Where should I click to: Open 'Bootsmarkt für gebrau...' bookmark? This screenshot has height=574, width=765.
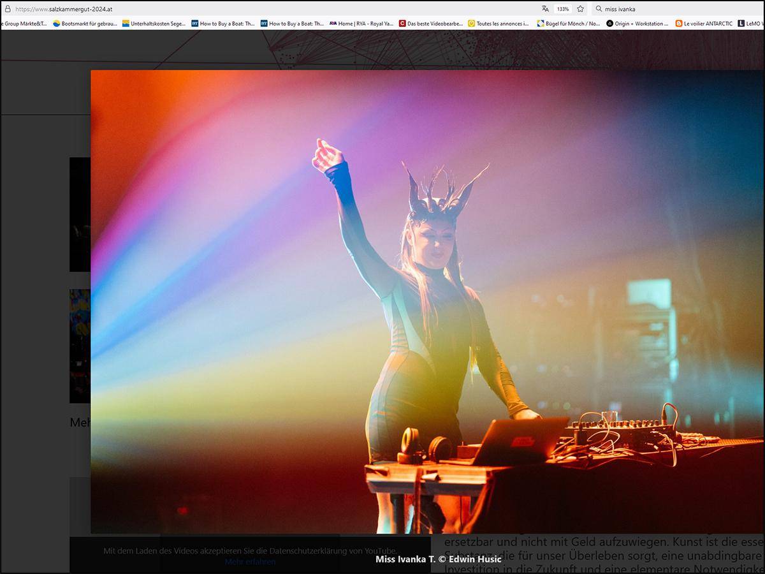coord(85,24)
